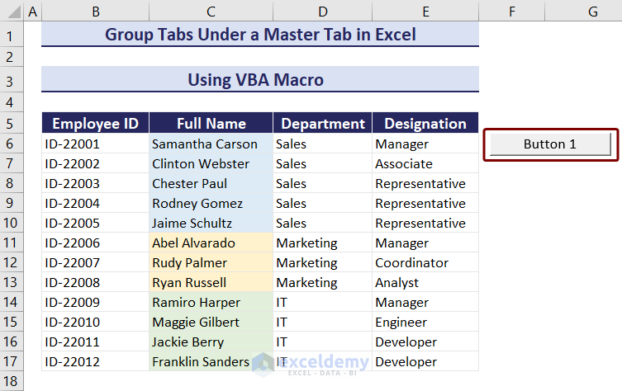Select the Coordinator designation cell
The image size is (622, 391).
click(x=425, y=262)
